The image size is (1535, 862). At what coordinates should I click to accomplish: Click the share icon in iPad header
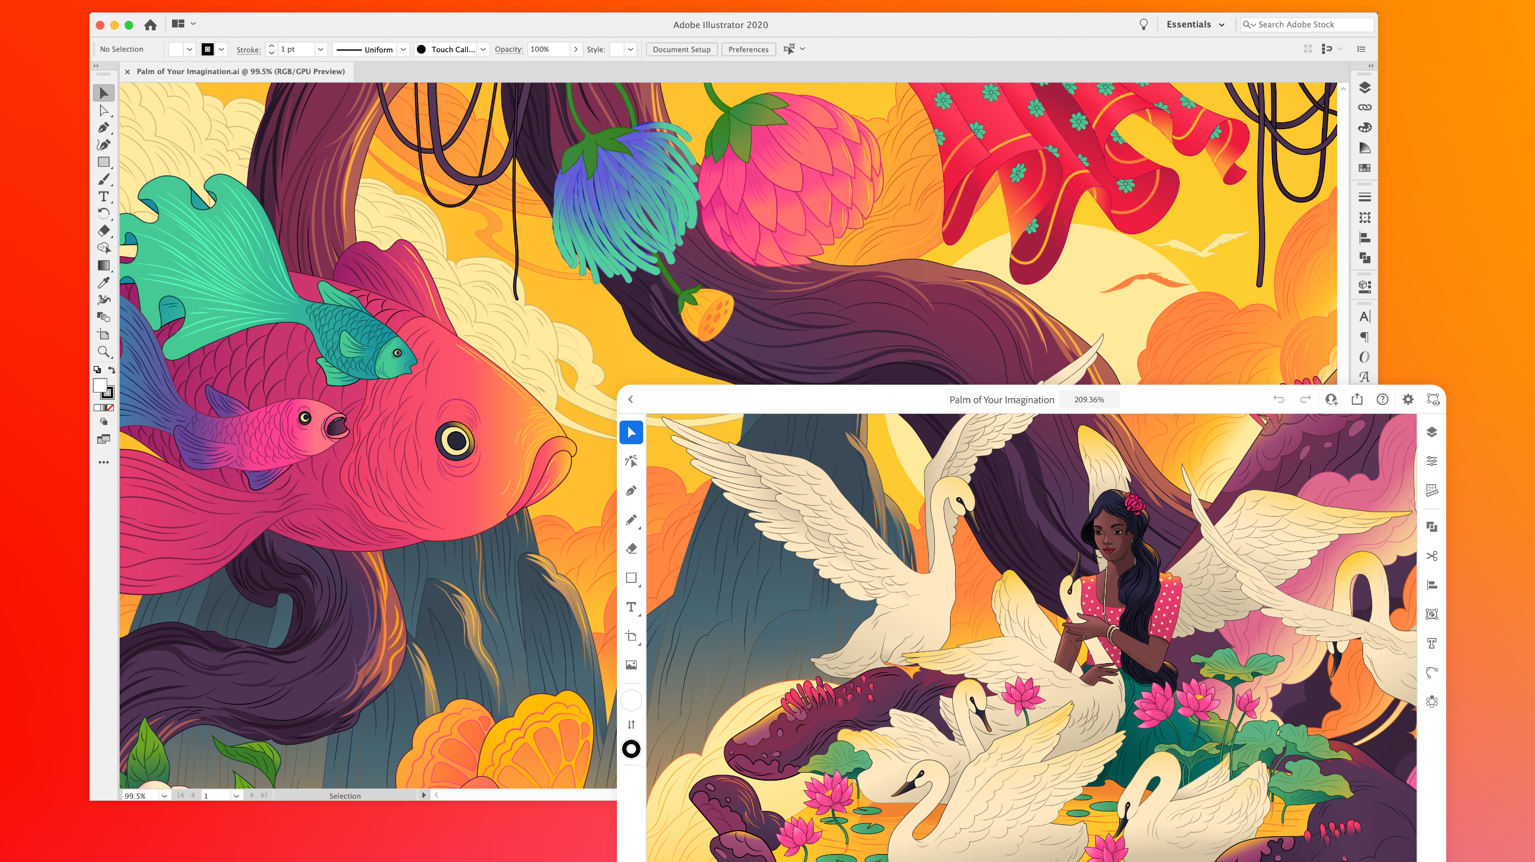tap(1357, 399)
